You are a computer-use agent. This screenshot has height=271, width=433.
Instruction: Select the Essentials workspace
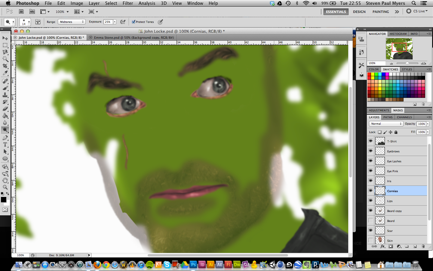coord(336,12)
